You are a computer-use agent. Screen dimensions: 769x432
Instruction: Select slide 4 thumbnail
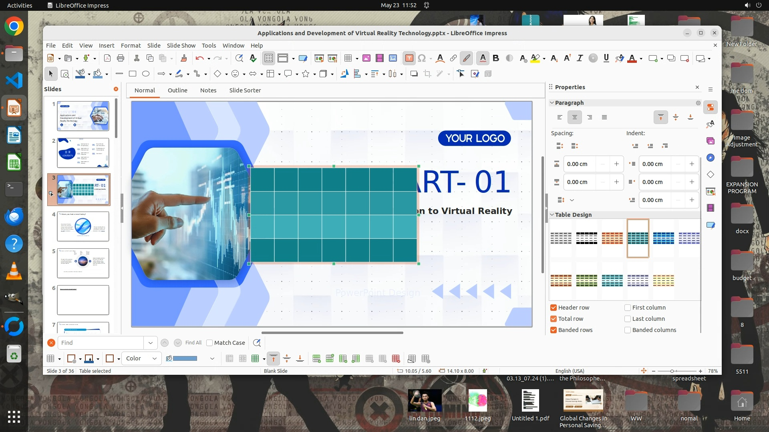point(83,226)
